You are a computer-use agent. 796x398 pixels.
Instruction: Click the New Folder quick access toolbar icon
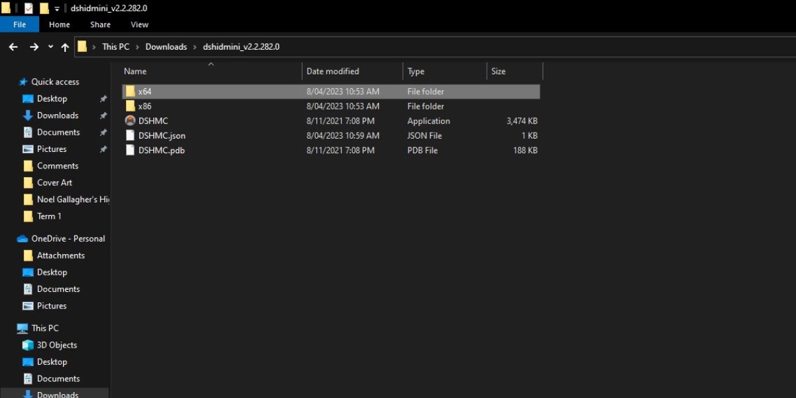[43, 9]
